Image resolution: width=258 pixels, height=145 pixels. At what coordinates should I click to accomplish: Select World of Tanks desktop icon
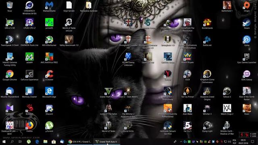click(108, 127)
